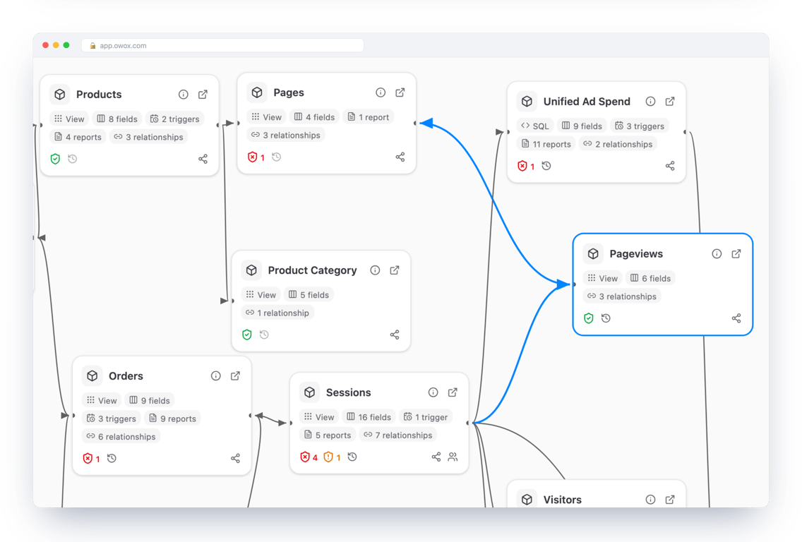802x542 pixels.
Task: Click the Sessions cube icon
Action: pos(309,392)
